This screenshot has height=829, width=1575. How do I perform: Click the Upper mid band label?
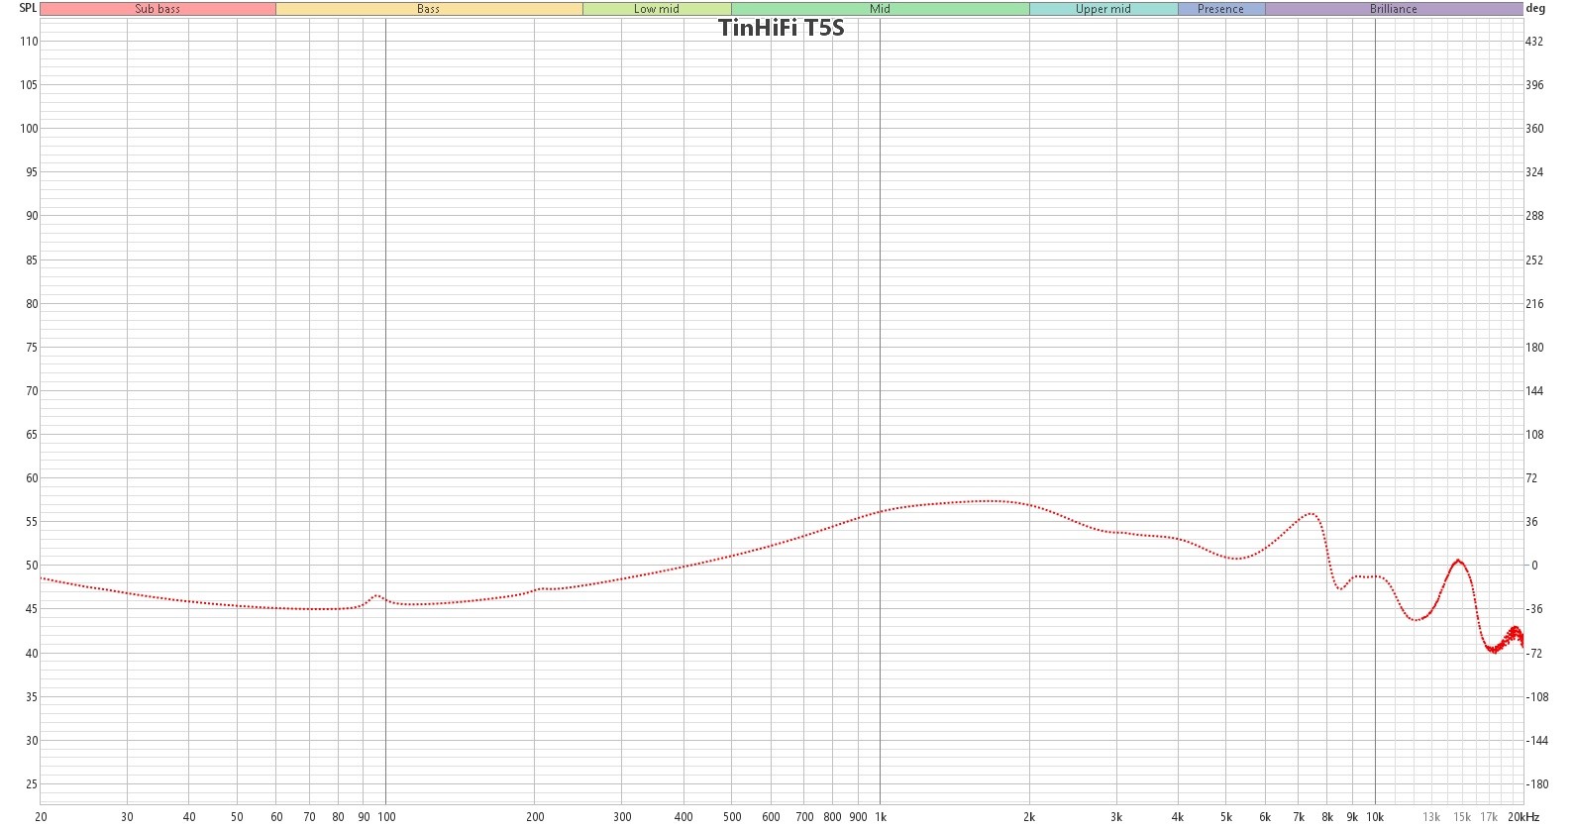tap(1103, 9)
